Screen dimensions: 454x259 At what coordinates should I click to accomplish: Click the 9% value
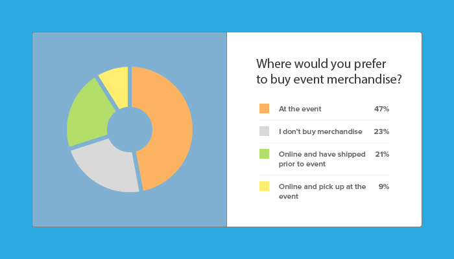384,186
